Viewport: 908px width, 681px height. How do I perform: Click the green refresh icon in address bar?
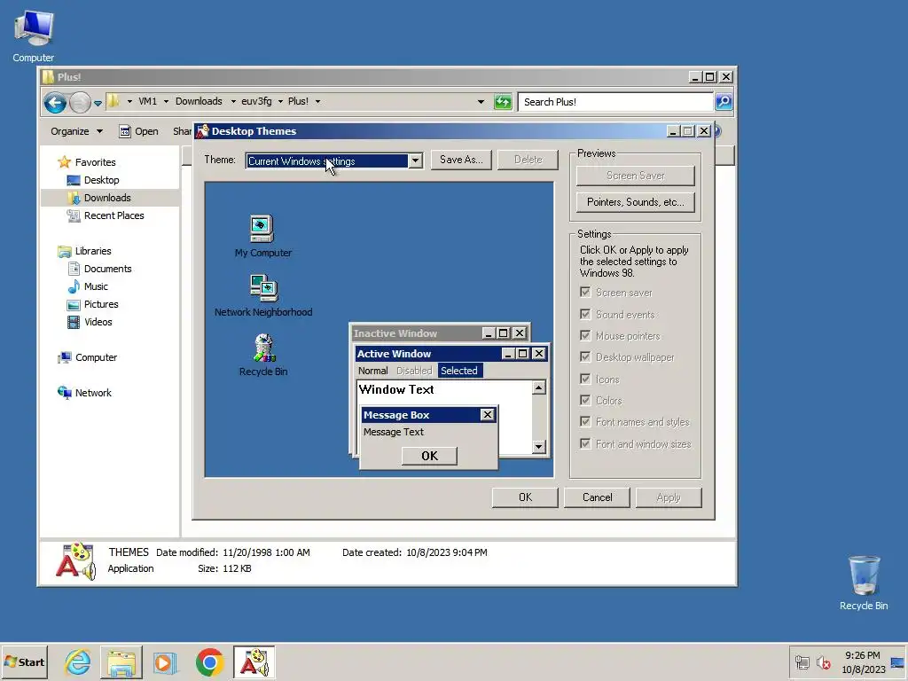(x=503, y=102)
